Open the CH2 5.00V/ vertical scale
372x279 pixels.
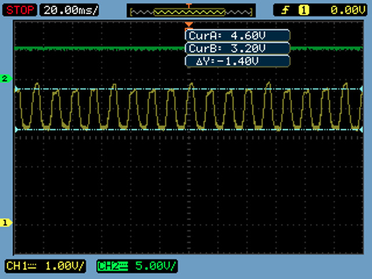pos(155,266)
